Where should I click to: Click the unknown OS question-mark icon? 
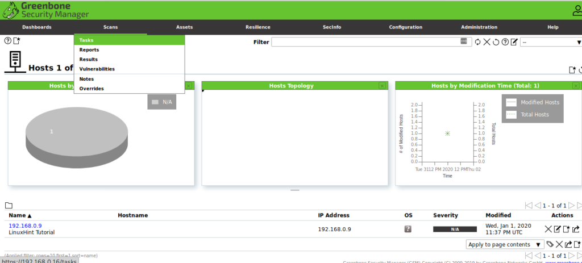click(x=408, y=229)
